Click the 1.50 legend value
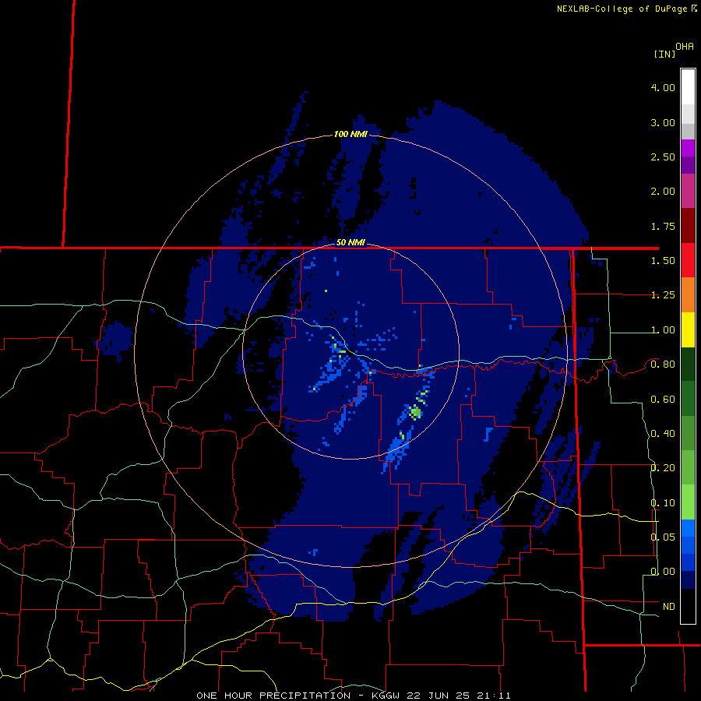The image size is (701, 701). [663, 261]
